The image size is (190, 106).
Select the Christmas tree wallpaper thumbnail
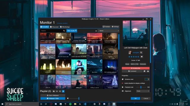110,82
